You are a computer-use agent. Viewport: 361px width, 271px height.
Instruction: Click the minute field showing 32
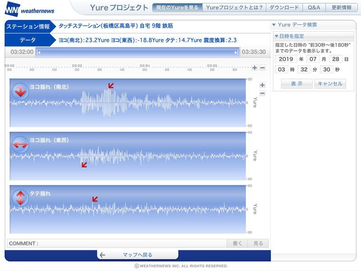coord(304,70)
